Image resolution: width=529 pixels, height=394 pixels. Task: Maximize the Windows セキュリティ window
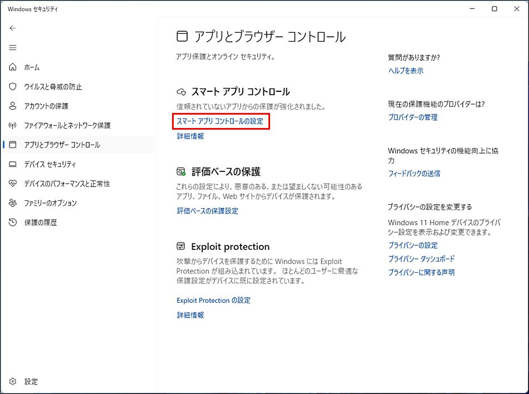(494, 9)
